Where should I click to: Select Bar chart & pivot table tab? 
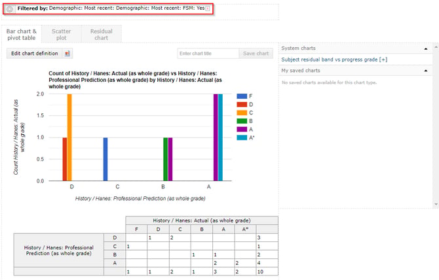click(x=21, y=35)
